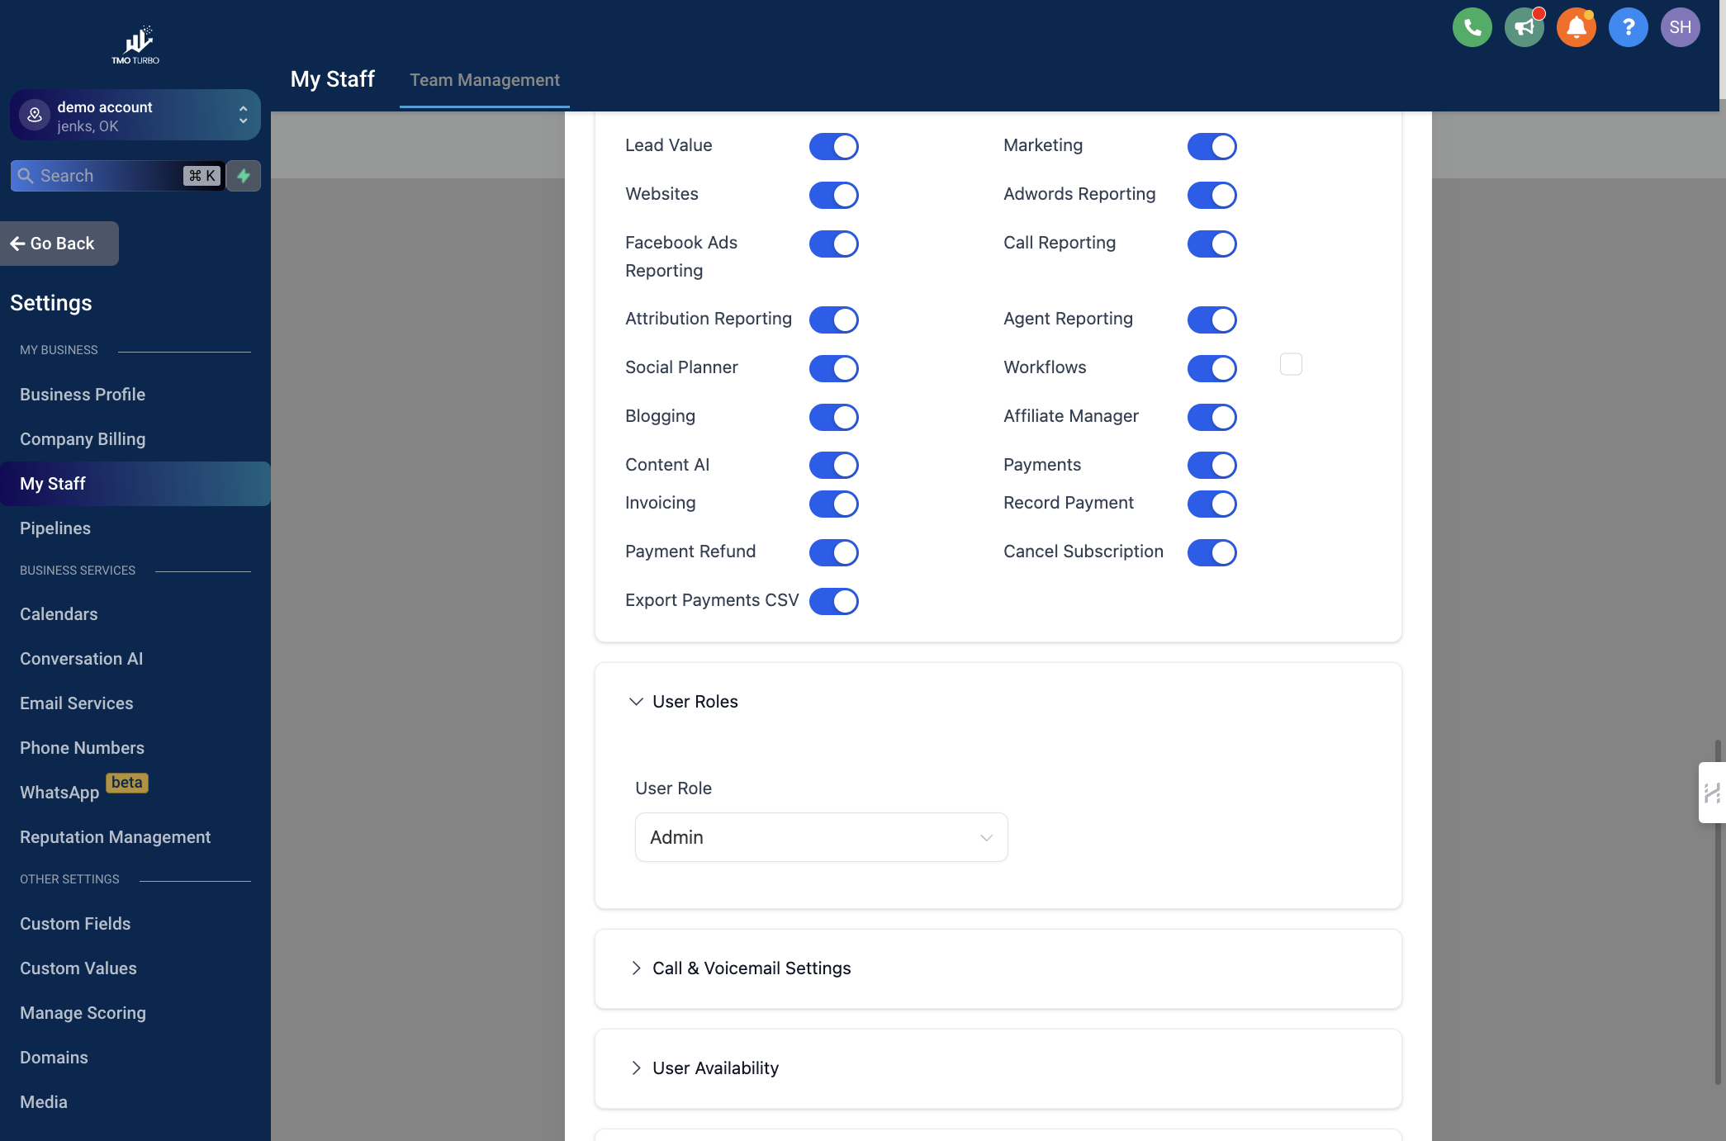Click the green phone dialer icon
This screenshot has width=1726, height=1141.
(1472, 27)
